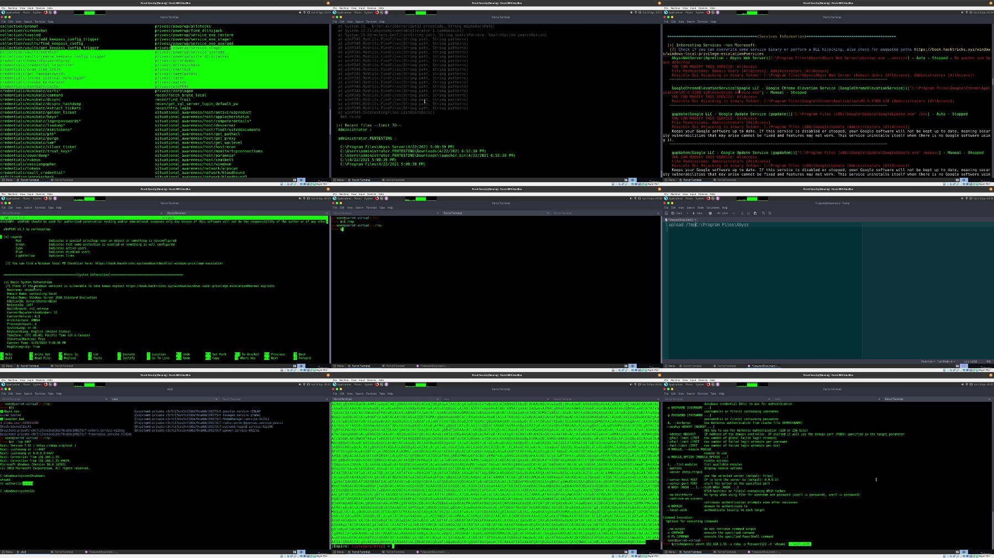Click shell entry on the whoami window's taskbar
This screenshot has width=994, height=558.
[x=32, y=552]
